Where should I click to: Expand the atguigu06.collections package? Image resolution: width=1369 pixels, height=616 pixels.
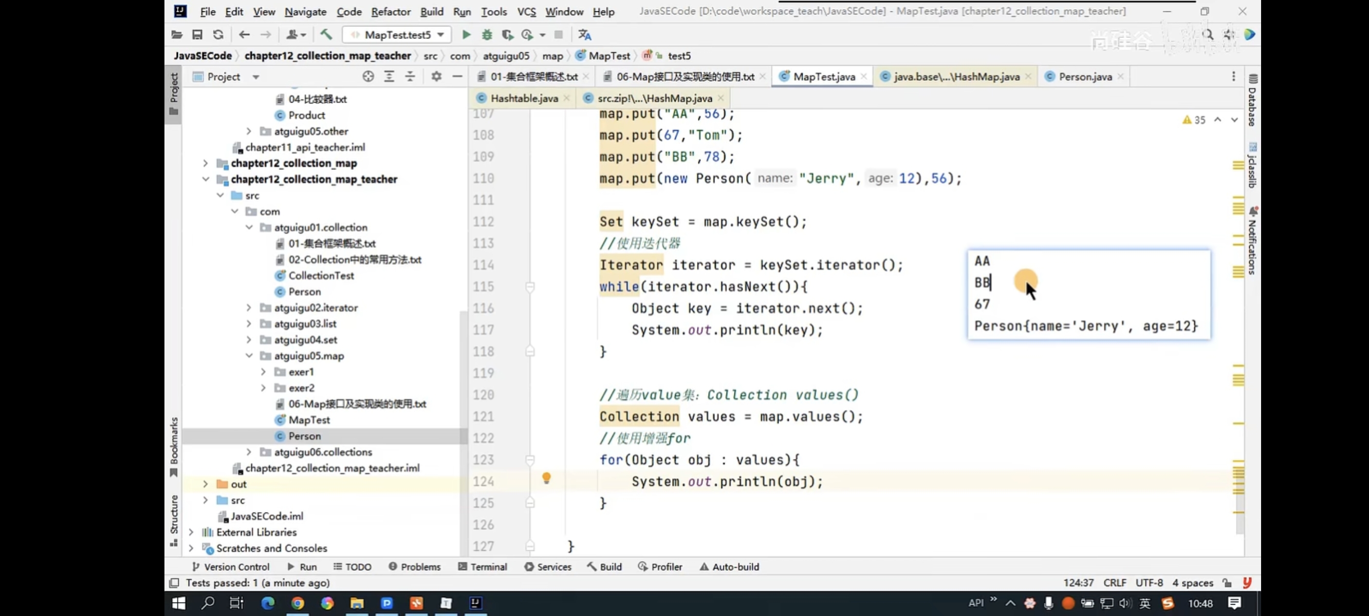249,452
